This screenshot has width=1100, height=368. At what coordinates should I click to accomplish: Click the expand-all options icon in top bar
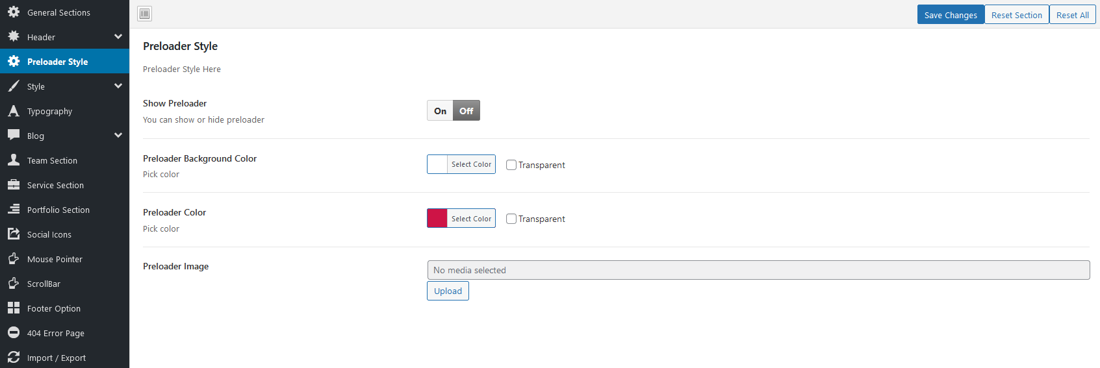145,14
